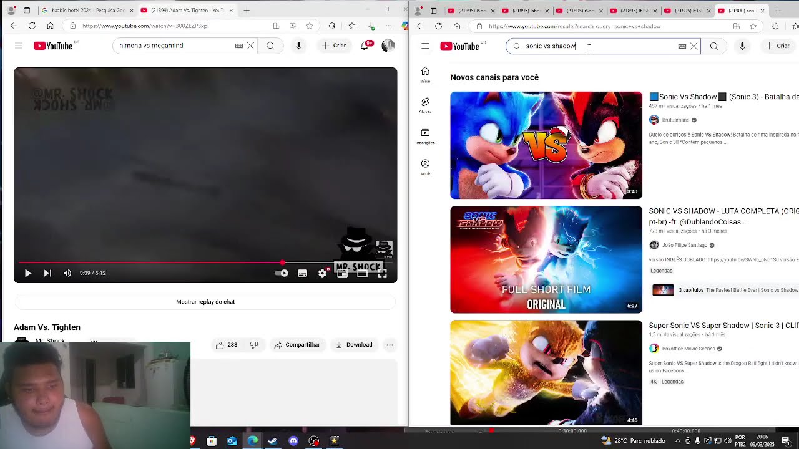Toggle subtitles in the video player
799x449 pixels.
click(x=302, y=273)
